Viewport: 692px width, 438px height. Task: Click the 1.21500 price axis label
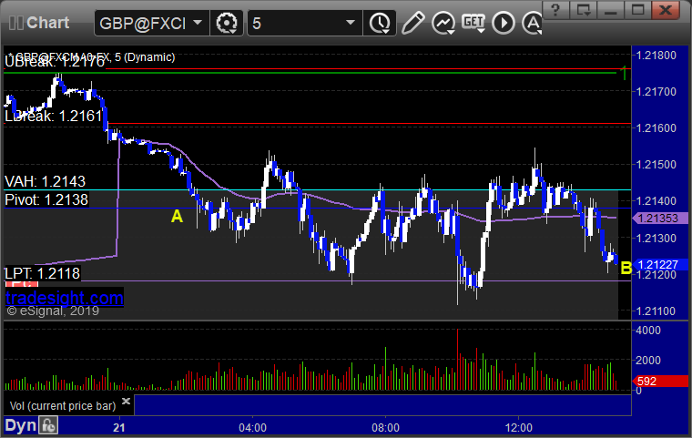click(x=656, y=165)
